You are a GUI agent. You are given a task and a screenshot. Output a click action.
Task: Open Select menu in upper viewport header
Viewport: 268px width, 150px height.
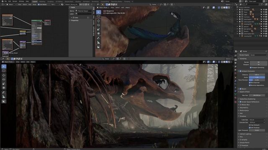tap(118, 7)
